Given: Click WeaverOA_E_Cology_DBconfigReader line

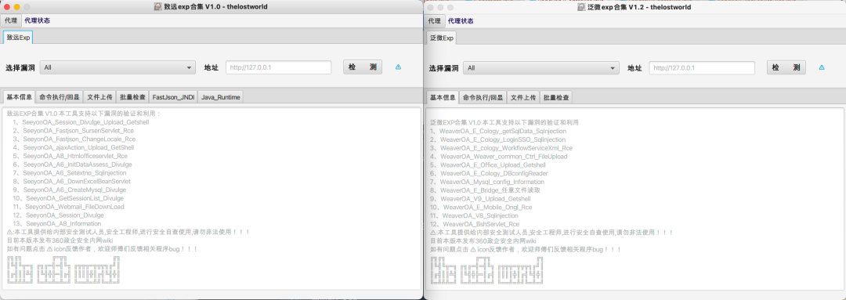Looking at the screenshot, I should 489,173.
